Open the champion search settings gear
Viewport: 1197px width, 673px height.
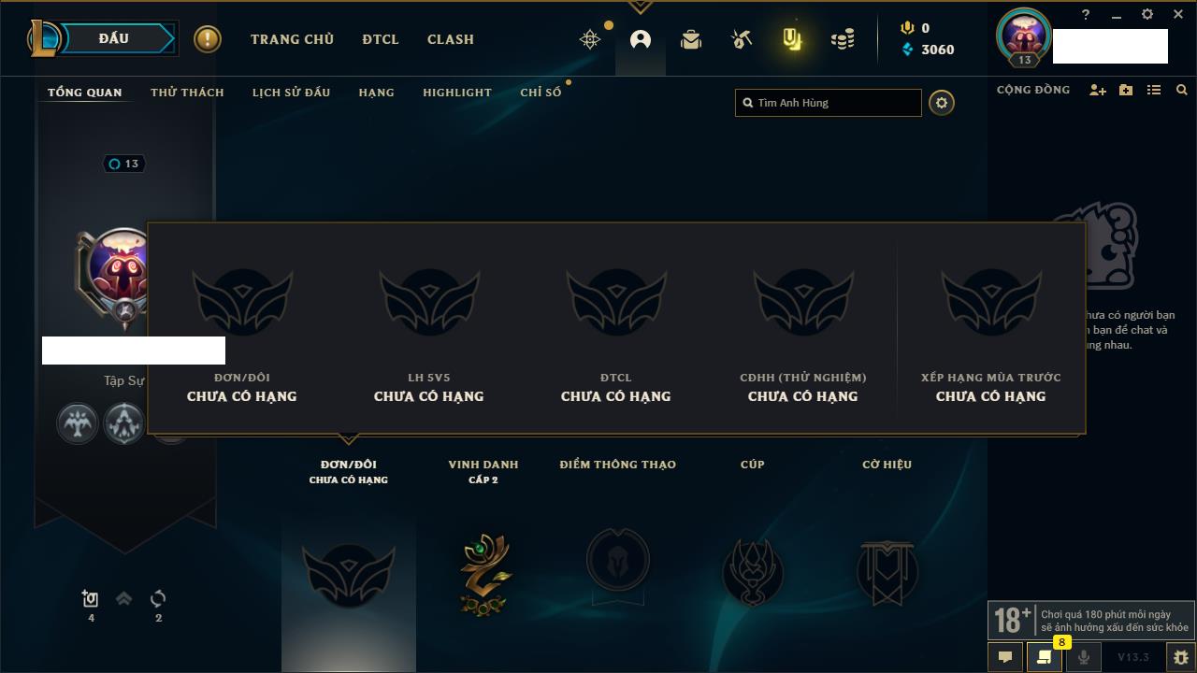coord(942,103)
